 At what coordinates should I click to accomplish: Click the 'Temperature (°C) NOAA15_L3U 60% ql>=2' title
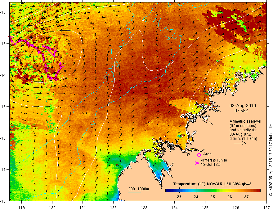coord(212,184)
